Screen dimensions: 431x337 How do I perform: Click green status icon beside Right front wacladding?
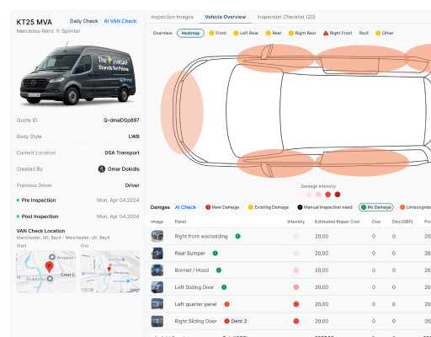pos(237,236)
